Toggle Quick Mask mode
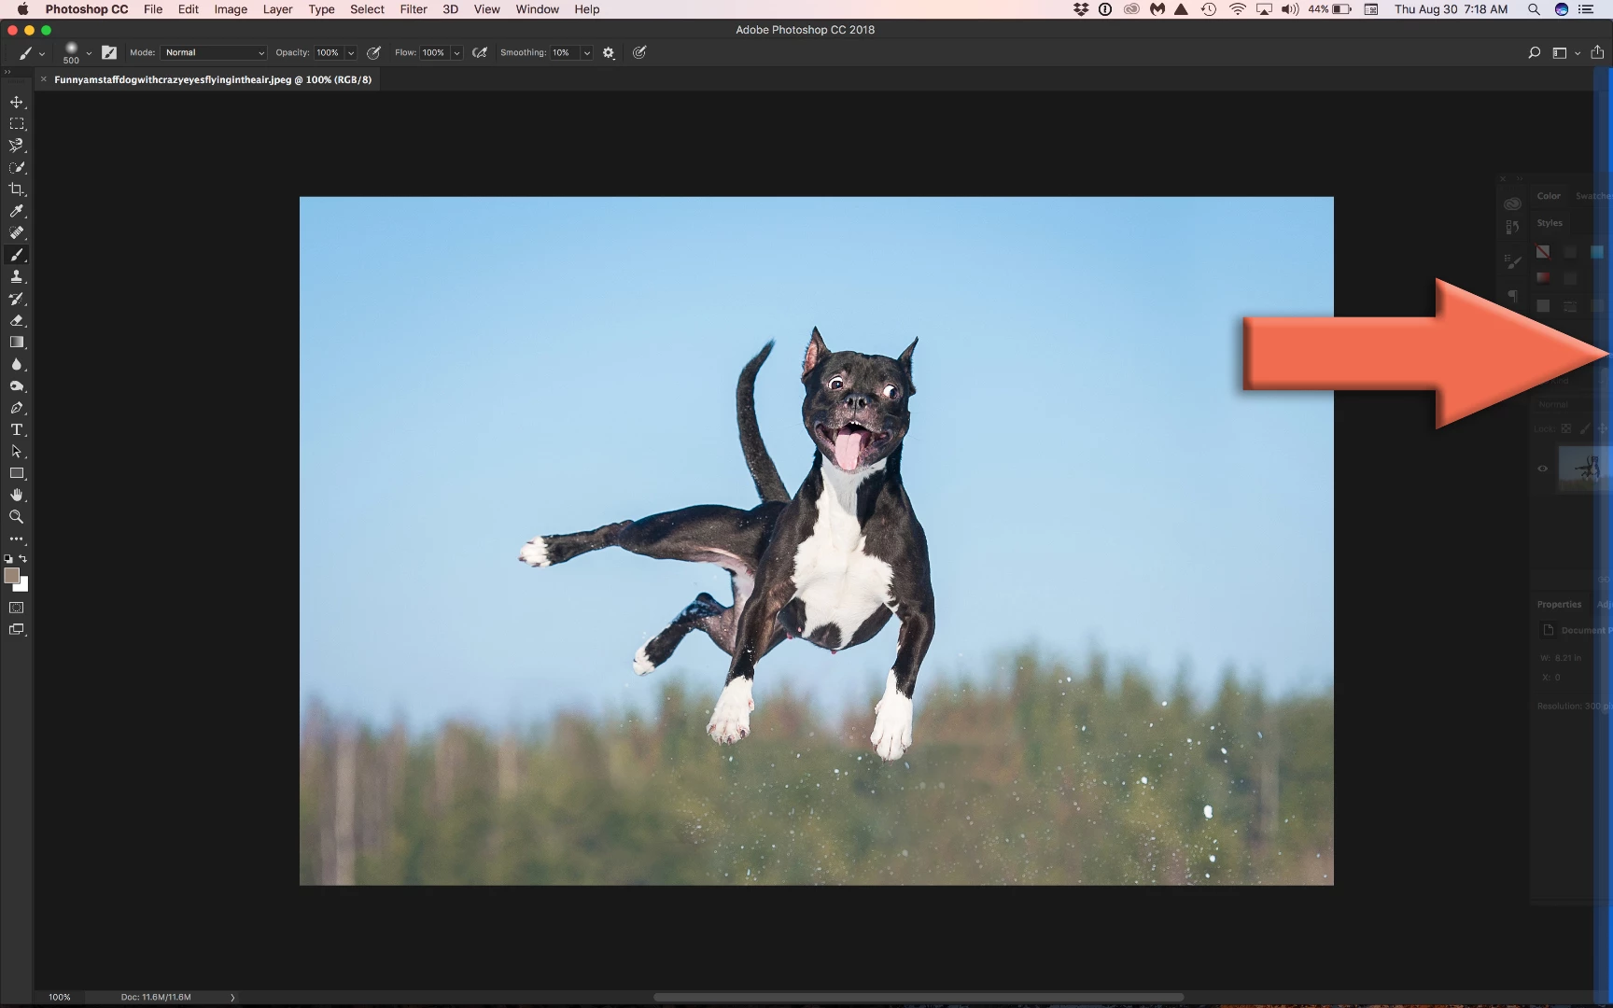1613x1008 pixels. pyautogui.click(x=17, y=608)
